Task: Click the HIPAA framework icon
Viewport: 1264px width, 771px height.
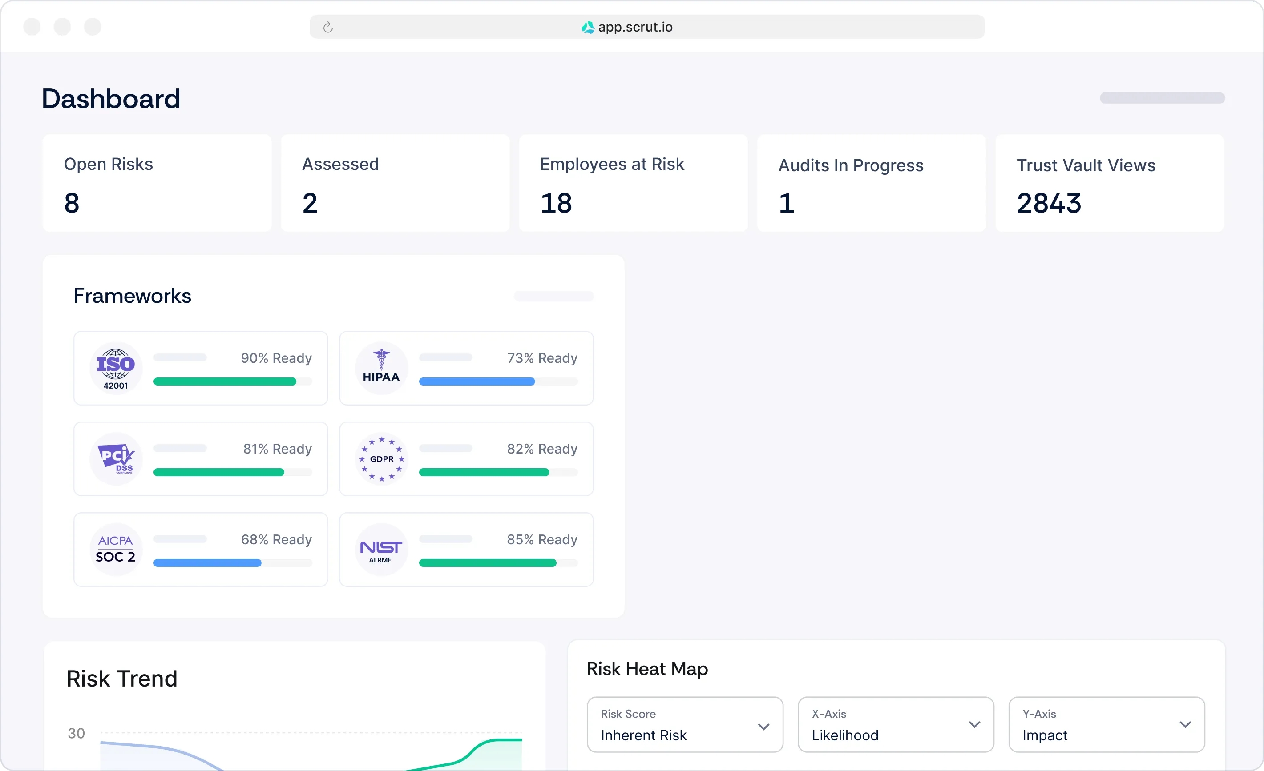Action: click(381, 368)
